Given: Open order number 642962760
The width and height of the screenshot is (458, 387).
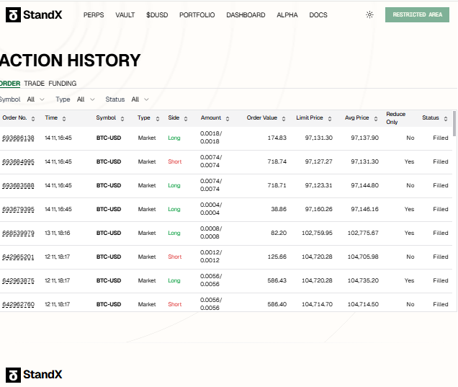Looking at the screenshot, I should point(18,304).
